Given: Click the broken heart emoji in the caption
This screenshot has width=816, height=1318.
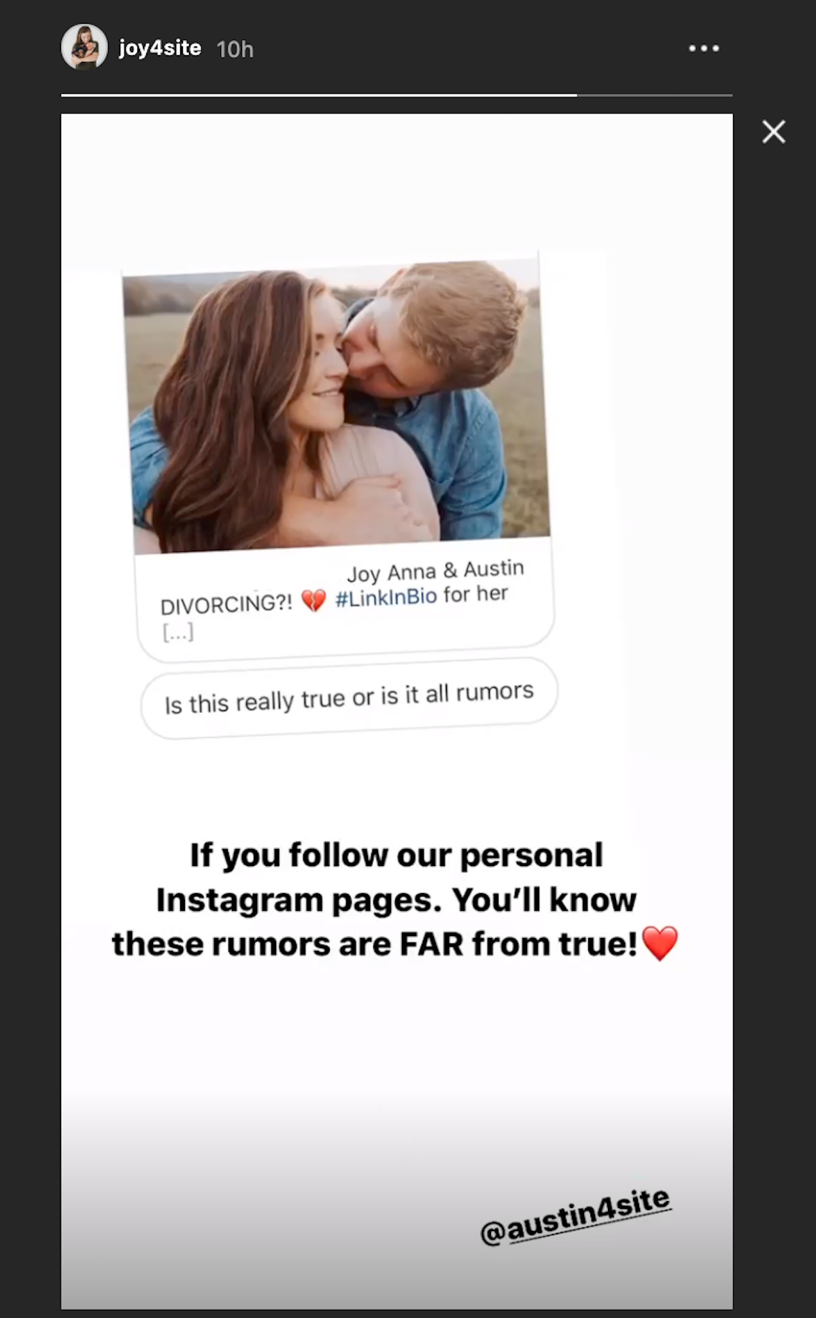Looking at the screenshot, I should [x=313, y=600].
